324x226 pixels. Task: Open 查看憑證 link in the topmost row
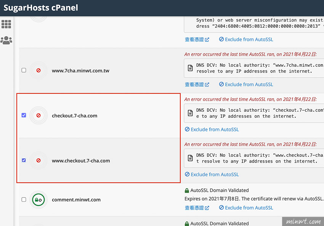[197, 40]
